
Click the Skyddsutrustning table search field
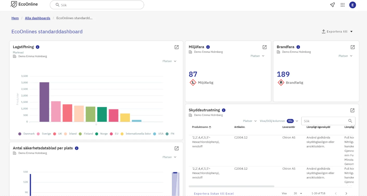point(325,121)
